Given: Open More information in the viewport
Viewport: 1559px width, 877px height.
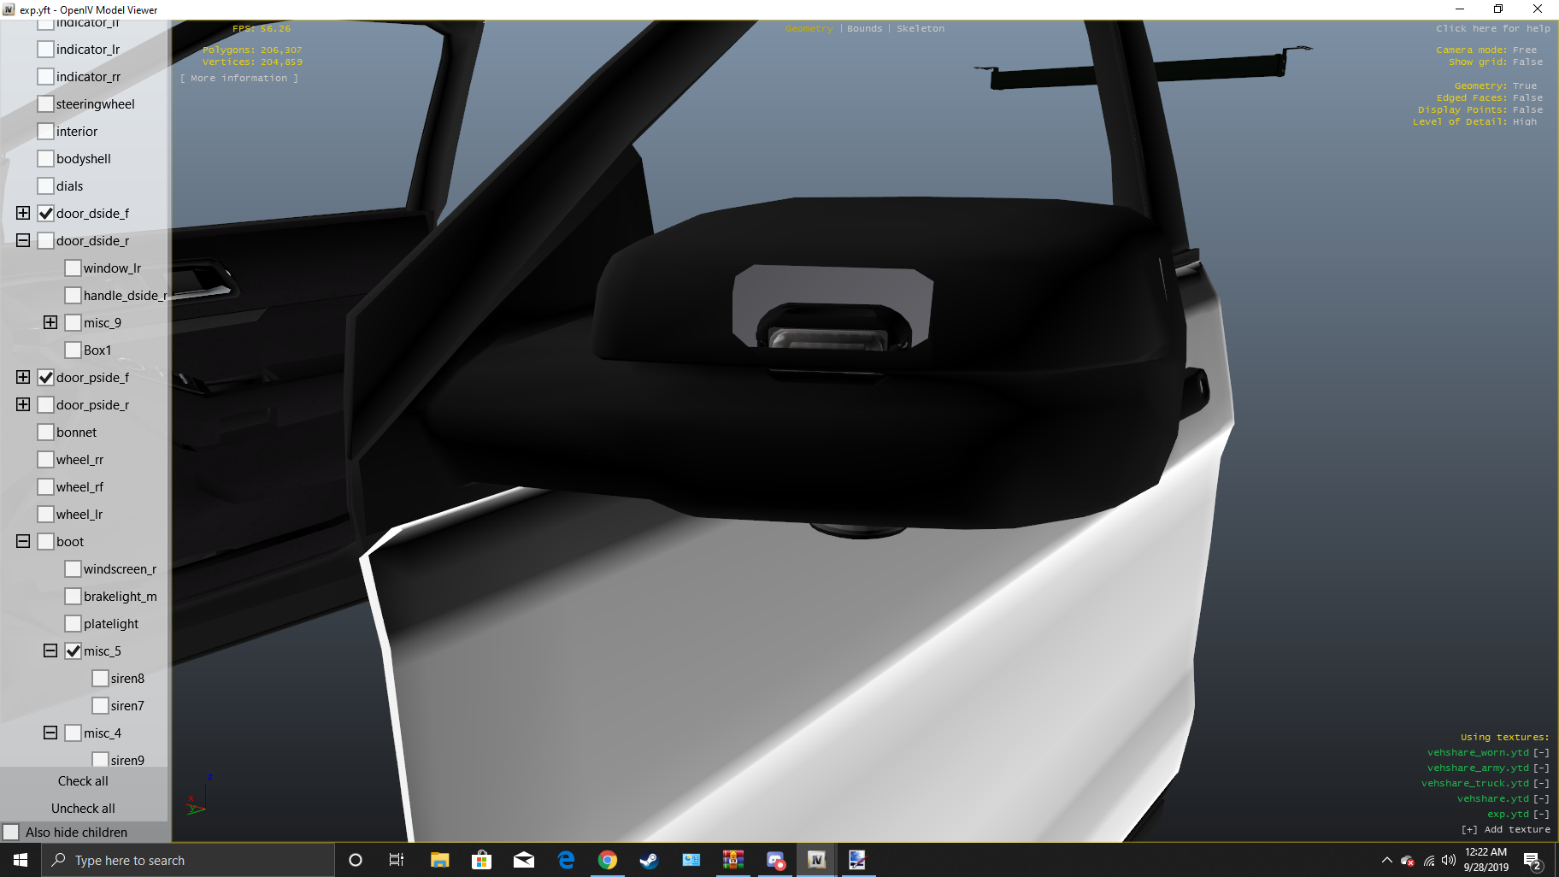Looking at the screenshot, I should tap(239, 79).
